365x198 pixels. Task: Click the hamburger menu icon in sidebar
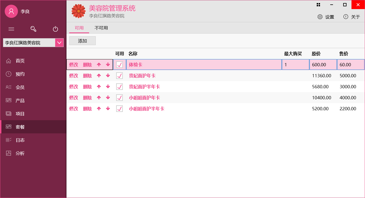pyautogui.click(x=11, y=29)
